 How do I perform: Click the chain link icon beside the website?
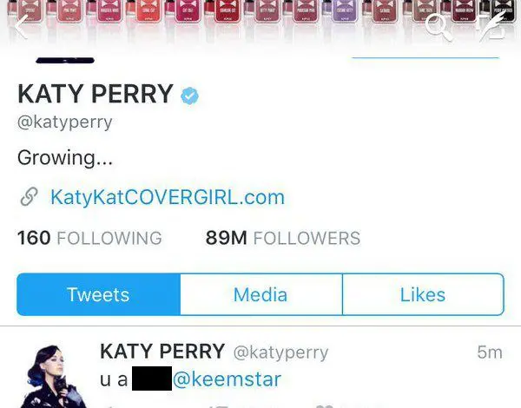(30, 197)
